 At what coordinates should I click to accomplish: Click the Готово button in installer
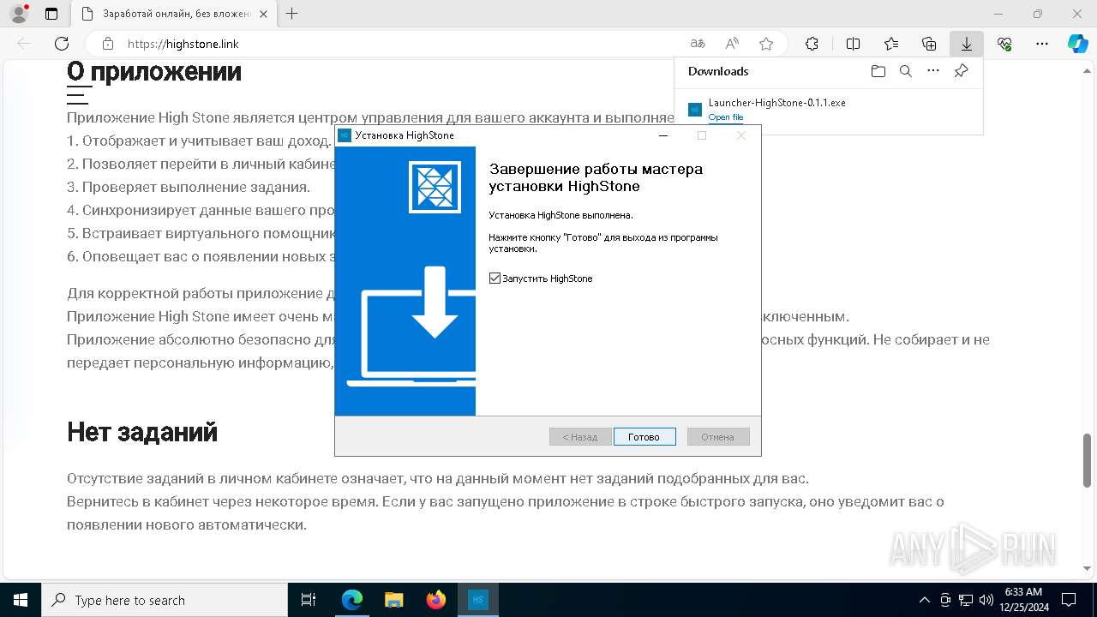[644, 437]
